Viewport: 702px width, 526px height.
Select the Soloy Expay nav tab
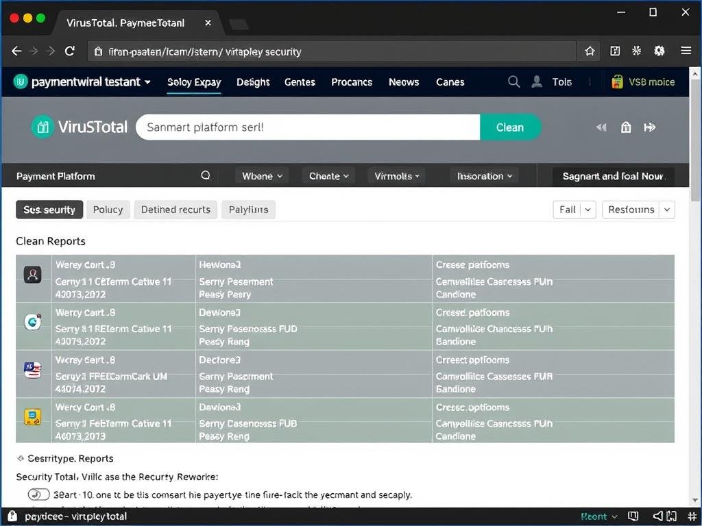pyautogui.click(x=194, y=82)
